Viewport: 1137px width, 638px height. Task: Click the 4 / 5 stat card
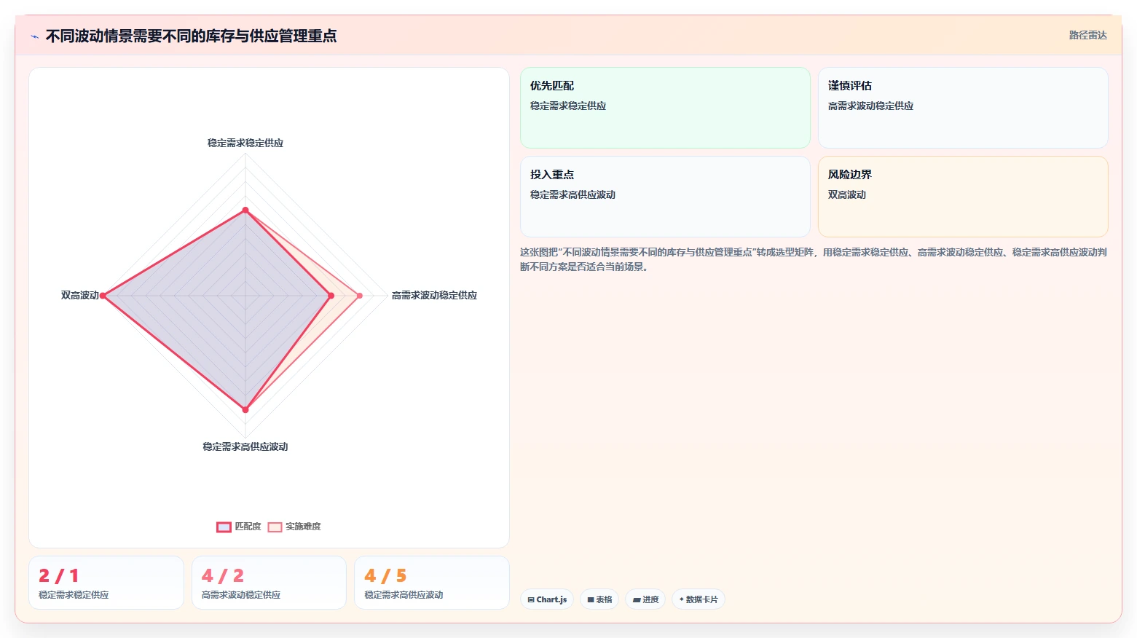(432, 583)
